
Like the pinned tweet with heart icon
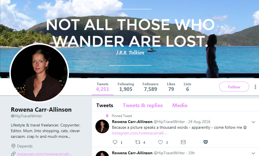pos(160,142)
